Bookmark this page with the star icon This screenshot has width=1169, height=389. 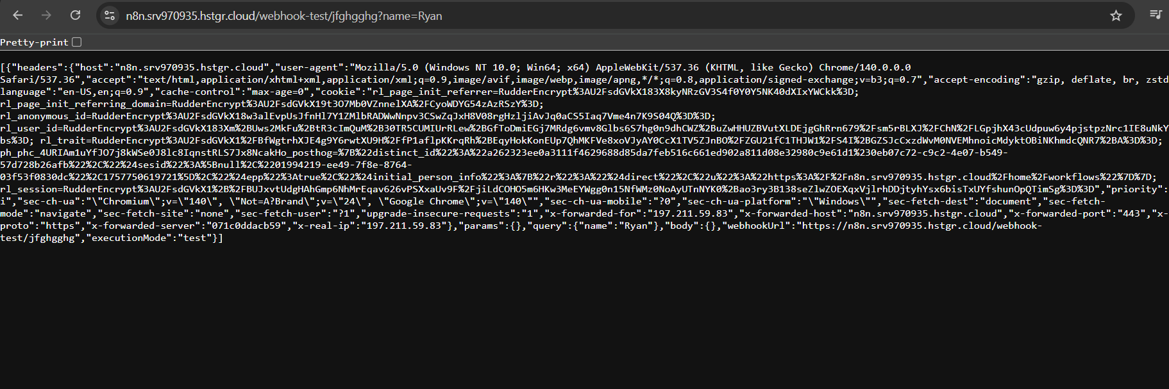(x=1116, y=16)
